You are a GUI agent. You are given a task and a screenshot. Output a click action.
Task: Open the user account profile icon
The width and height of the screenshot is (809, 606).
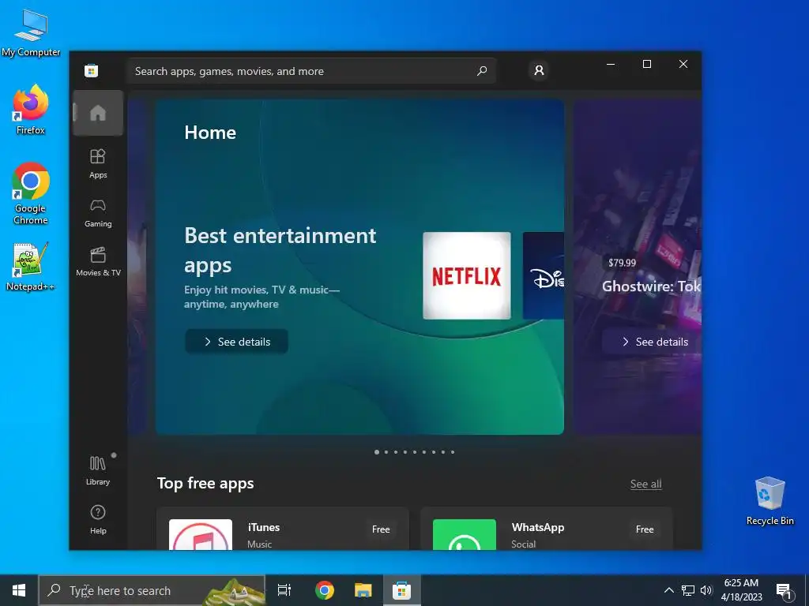click(x=539, y=70)
